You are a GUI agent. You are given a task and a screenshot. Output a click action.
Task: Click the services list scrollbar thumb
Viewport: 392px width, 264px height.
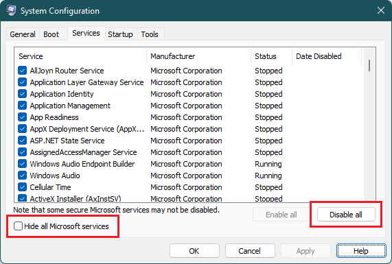click(369, 65)
